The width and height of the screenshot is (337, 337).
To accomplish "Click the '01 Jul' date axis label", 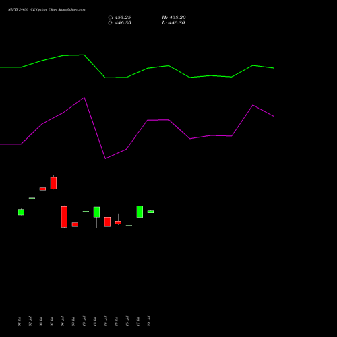I will (20, 321).
